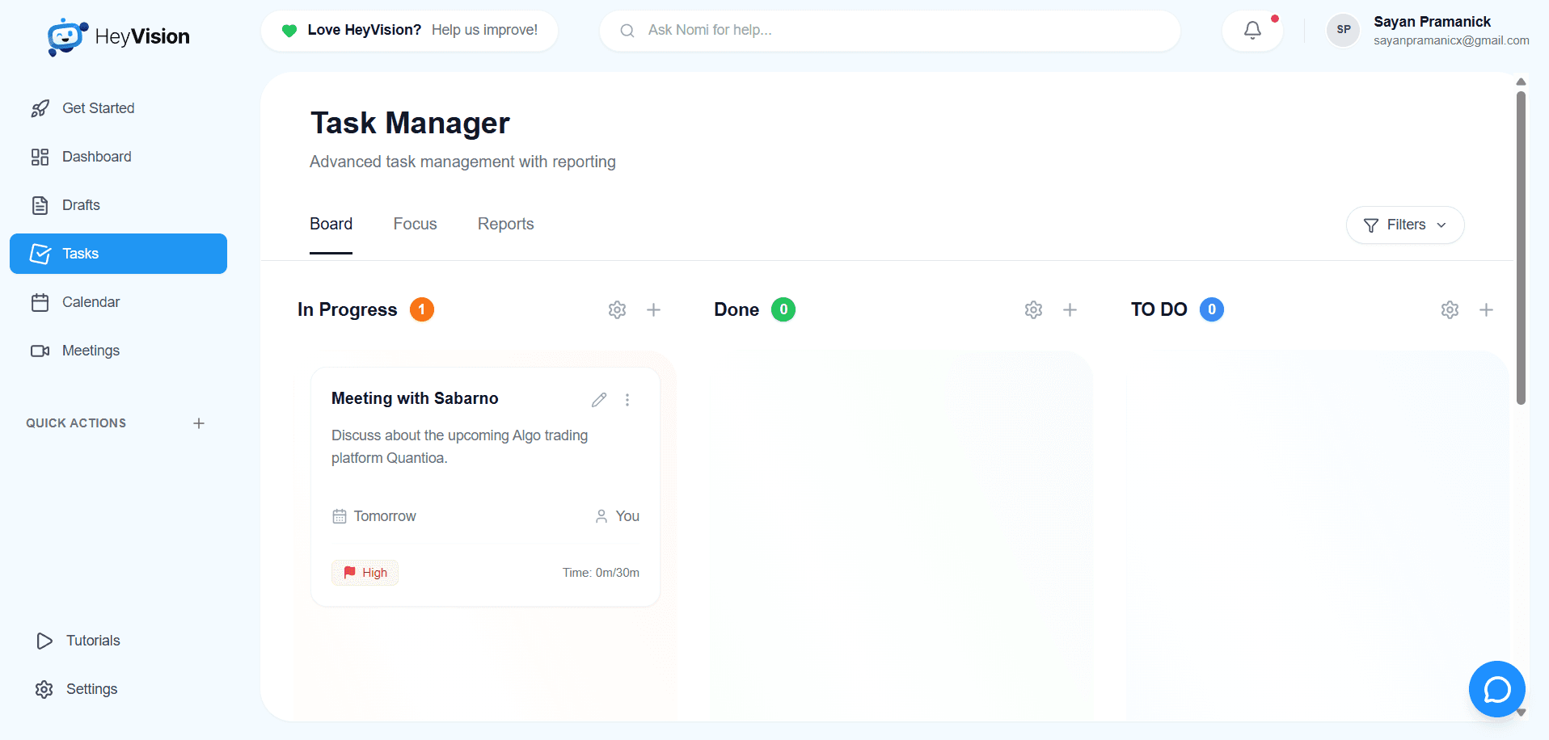Click the High priority tag
Screen dimensions: 1549x740
[x=365, y=573]
